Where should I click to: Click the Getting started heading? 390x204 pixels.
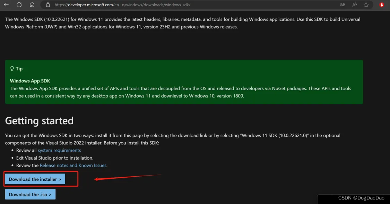[39, 121]
